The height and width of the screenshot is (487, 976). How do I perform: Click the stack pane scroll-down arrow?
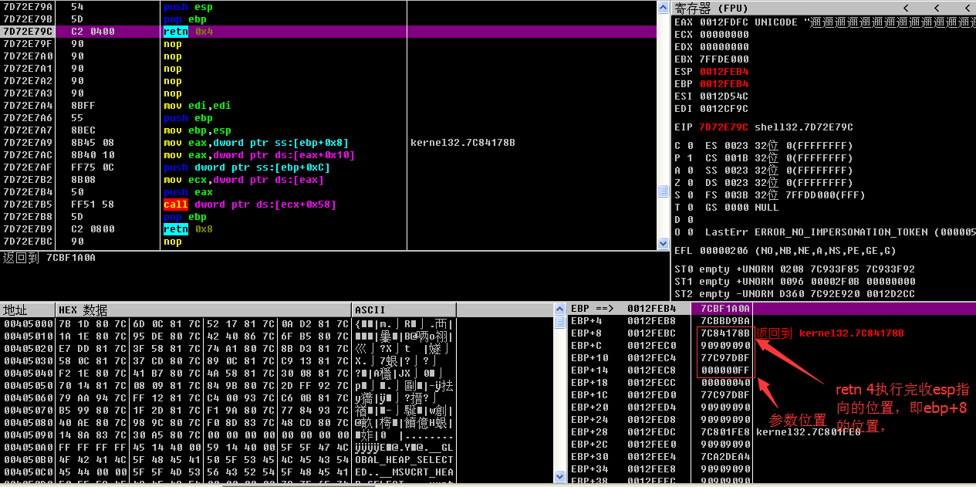pyautogui.click(x=559, y=479)
